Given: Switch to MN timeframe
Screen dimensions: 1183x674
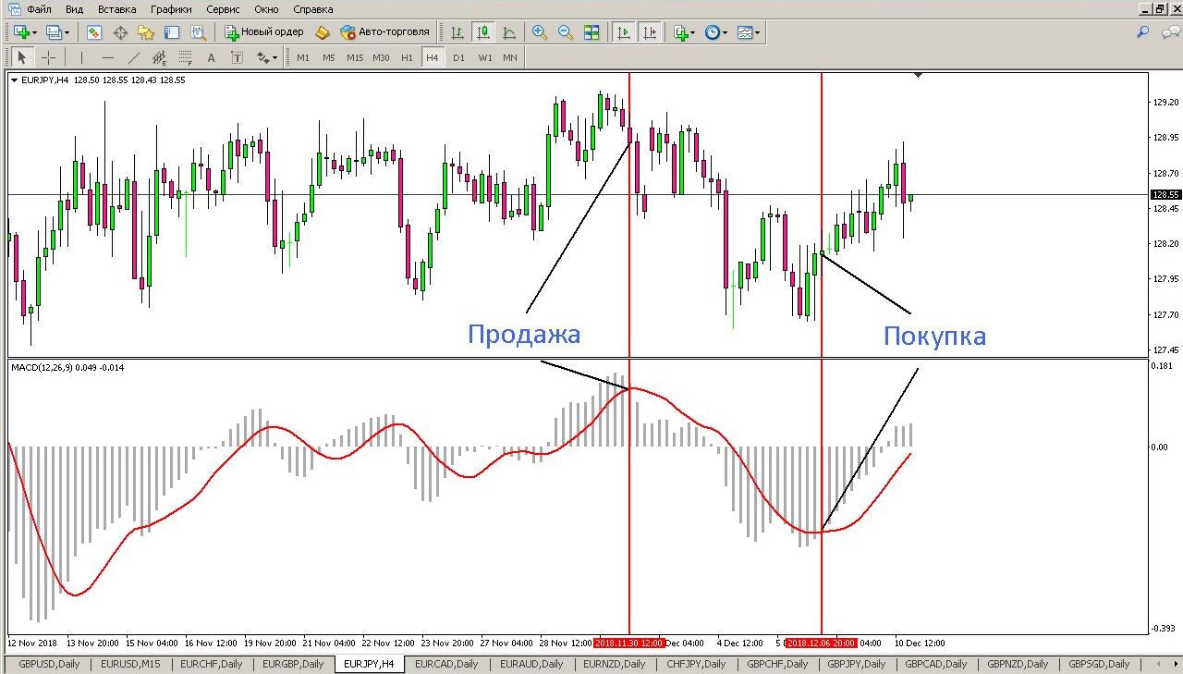Looking at the screenshot, I should click(510, 57).
